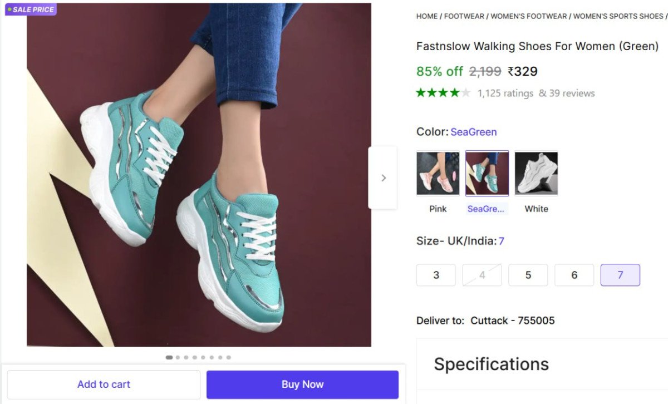Choose size 3

436,275
